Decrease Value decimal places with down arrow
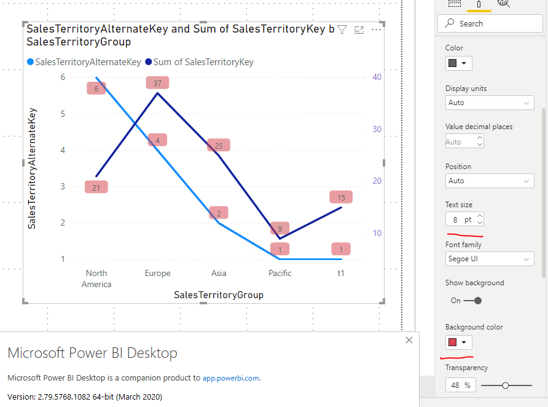The width and height of the screenshot is (548, 407). (x=479, y=144)
